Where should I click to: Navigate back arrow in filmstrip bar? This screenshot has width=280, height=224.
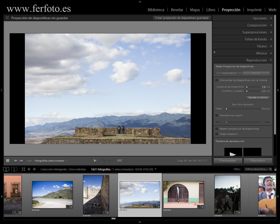[x=29, y=169]
